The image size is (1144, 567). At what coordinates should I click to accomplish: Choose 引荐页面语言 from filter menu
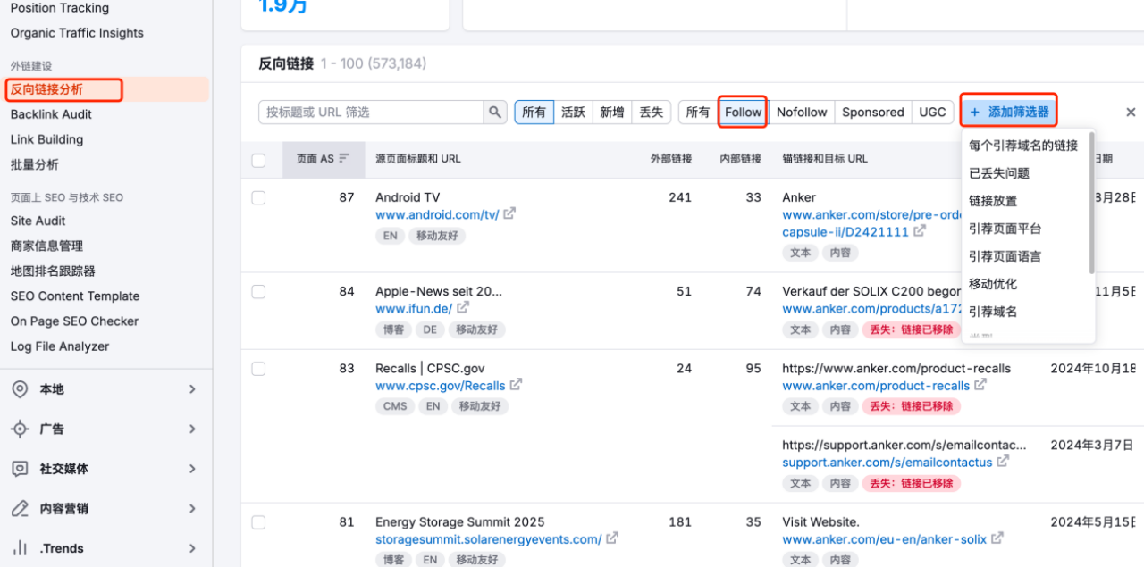(x=1005, y=256)
